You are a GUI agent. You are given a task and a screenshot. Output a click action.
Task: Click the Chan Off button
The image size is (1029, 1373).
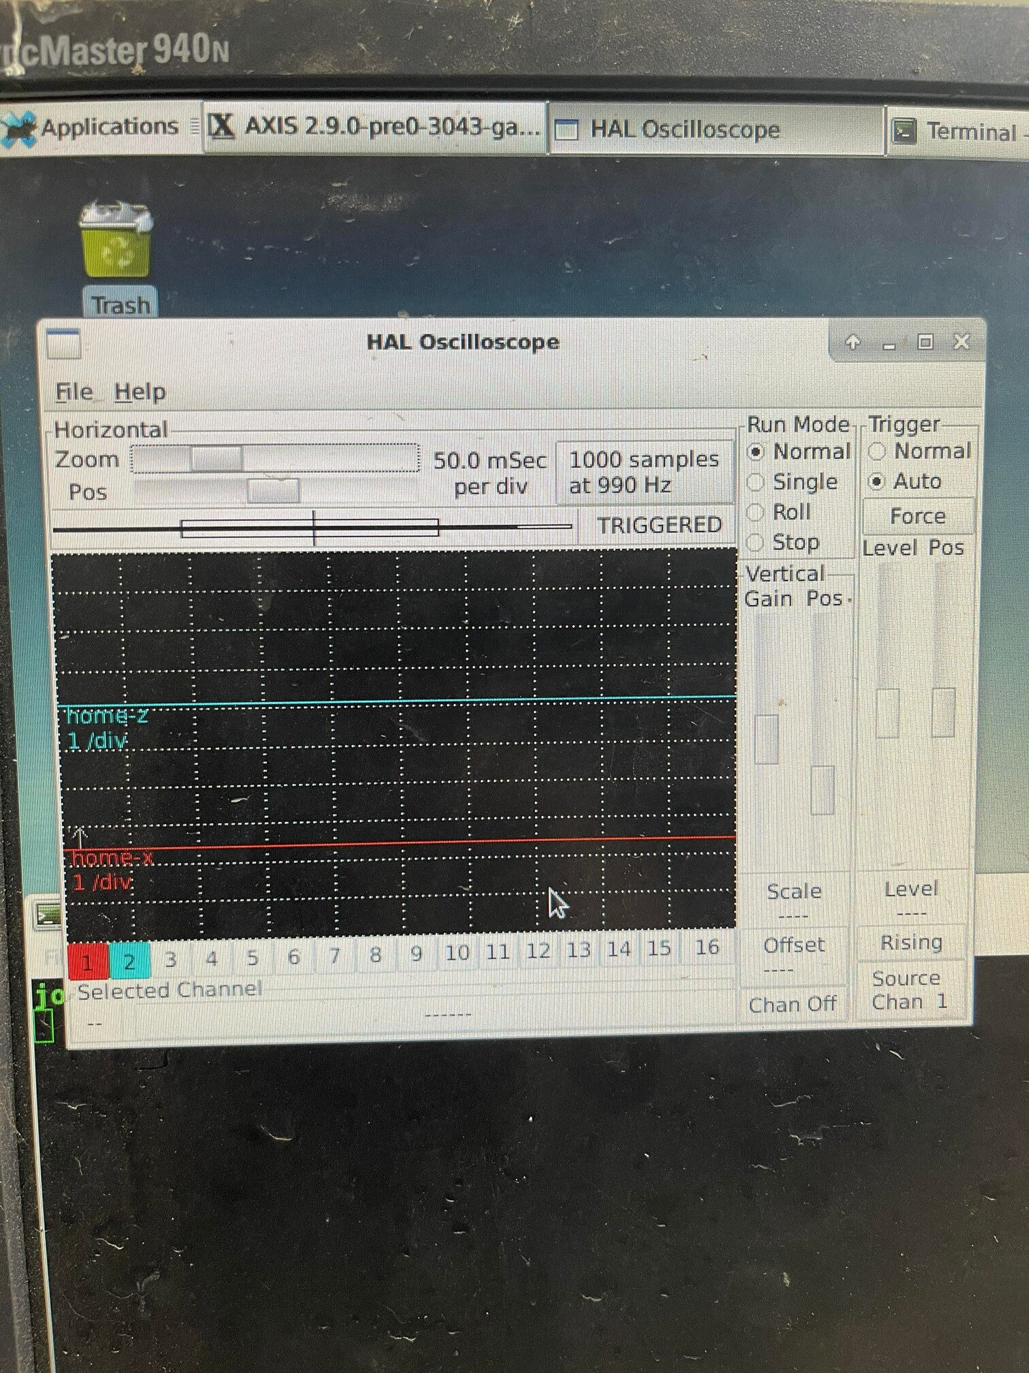[x=793, y=1005]
